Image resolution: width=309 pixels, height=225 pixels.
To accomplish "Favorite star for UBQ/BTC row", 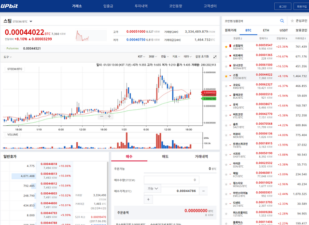I will click(226, 106).
